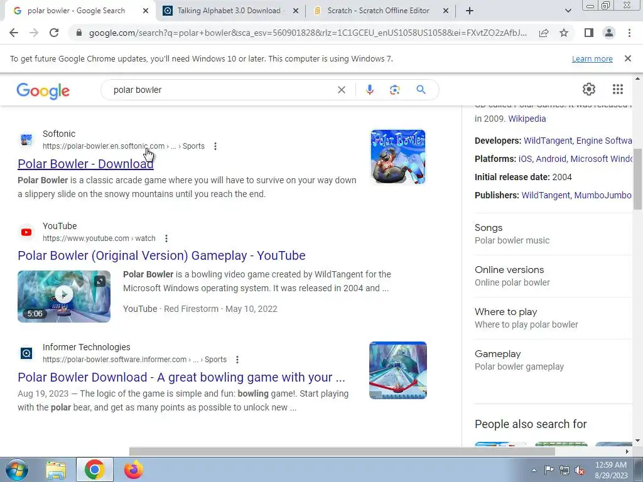Submit search with the magnifier icon
The width and height of the screenshot is (643, 482).
[x=421, y=90]
